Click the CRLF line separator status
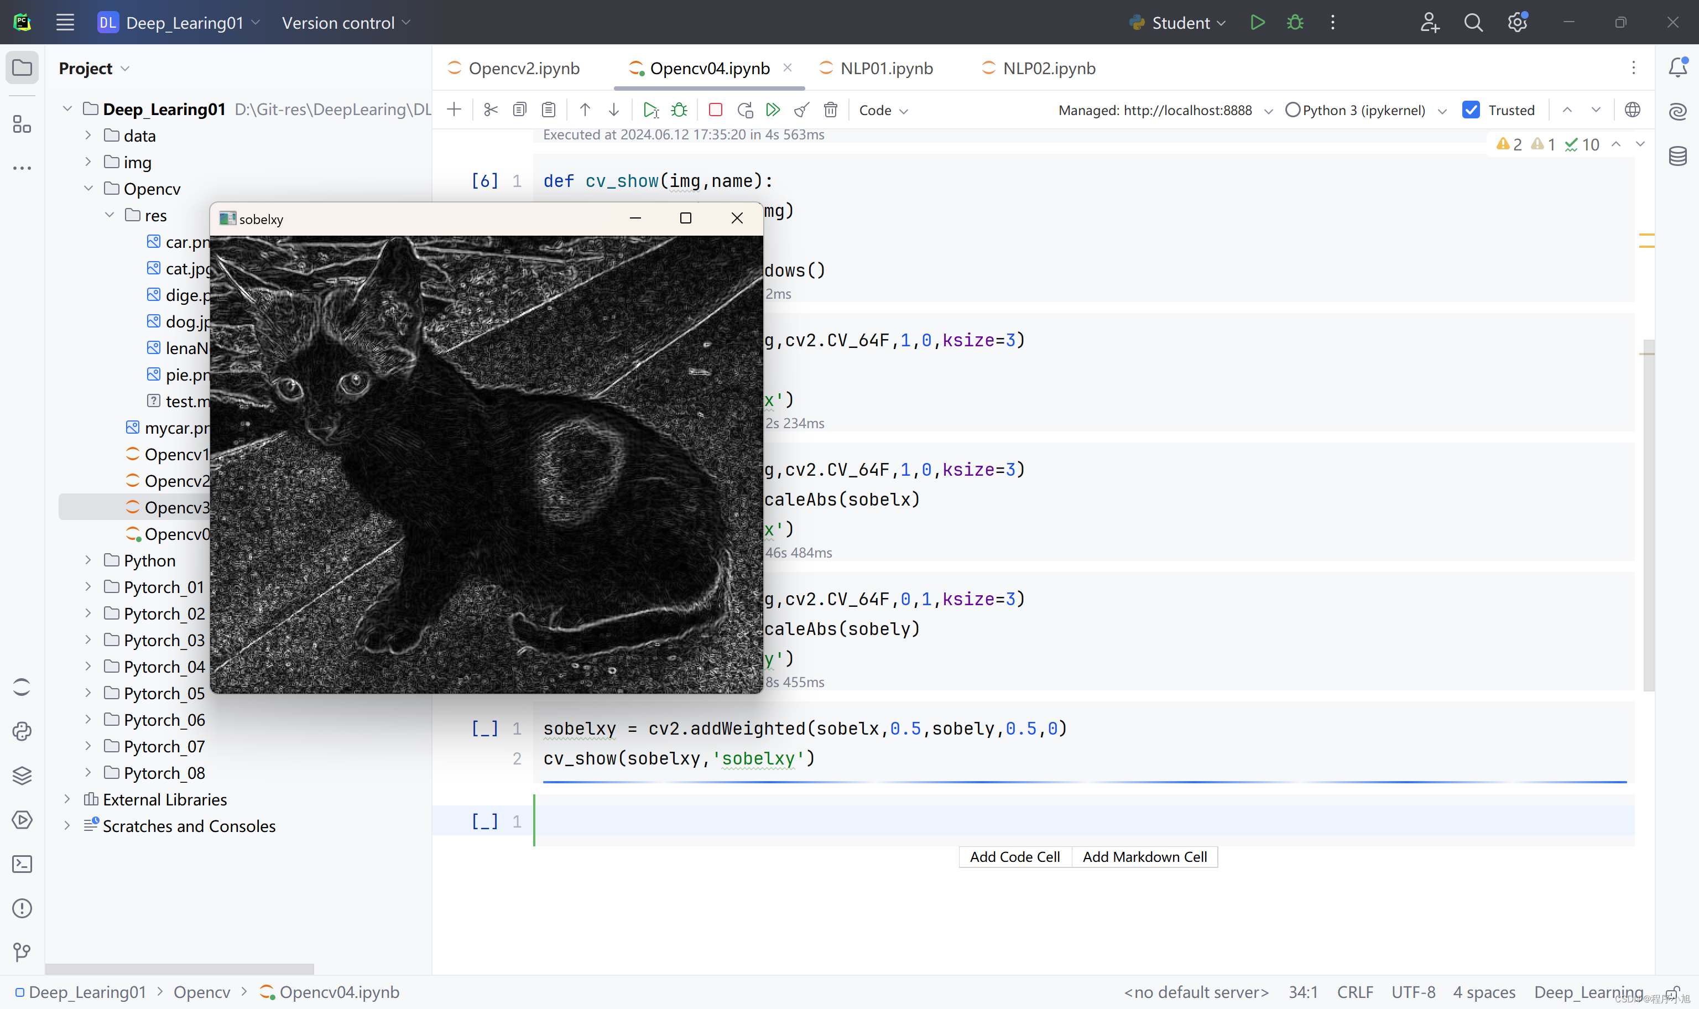 point(1354,992)
